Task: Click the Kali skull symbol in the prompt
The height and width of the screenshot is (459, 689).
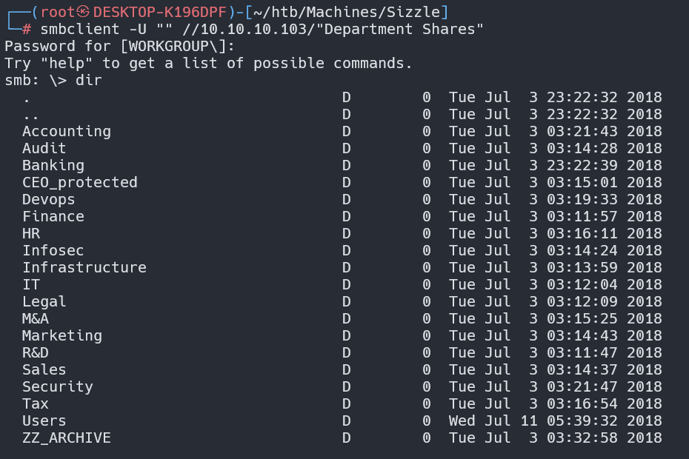Action: point(83,12)
